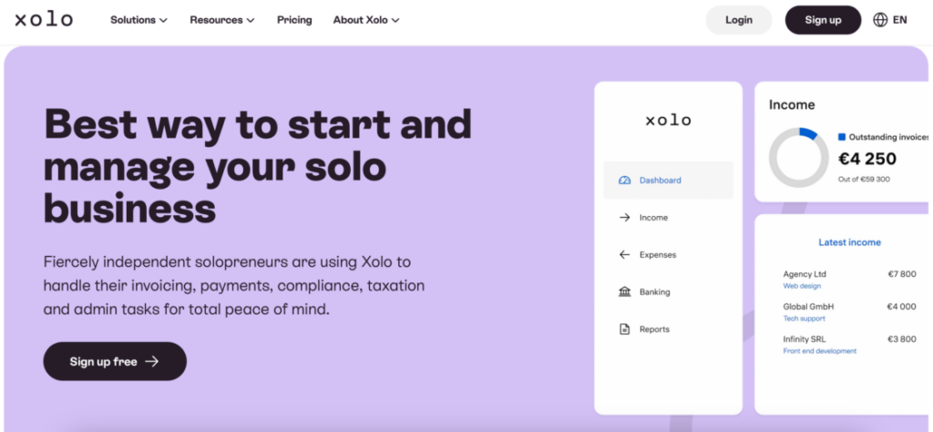
Task: Click the Banking building icon
Action: point(624,293)
